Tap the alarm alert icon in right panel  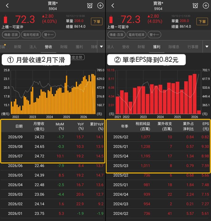tap(195, 6)
